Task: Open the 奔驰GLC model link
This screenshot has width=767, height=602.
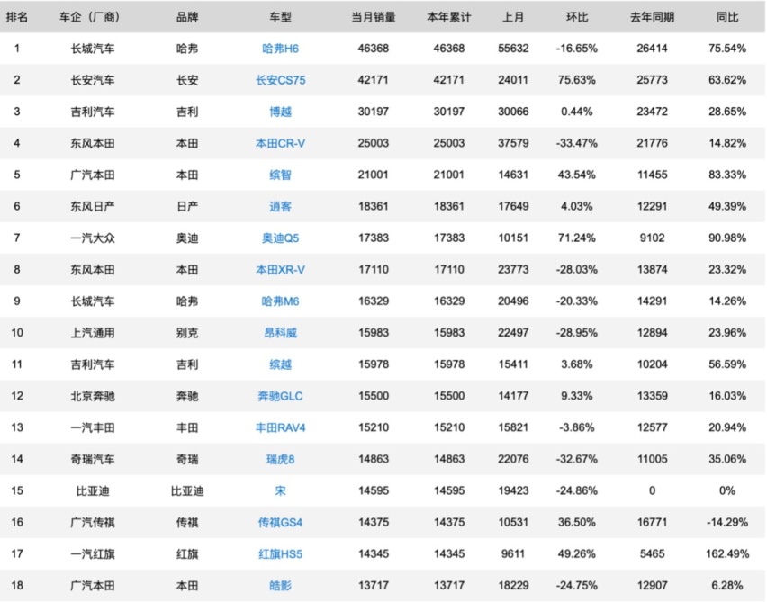Action: click(x=280, y=396)
